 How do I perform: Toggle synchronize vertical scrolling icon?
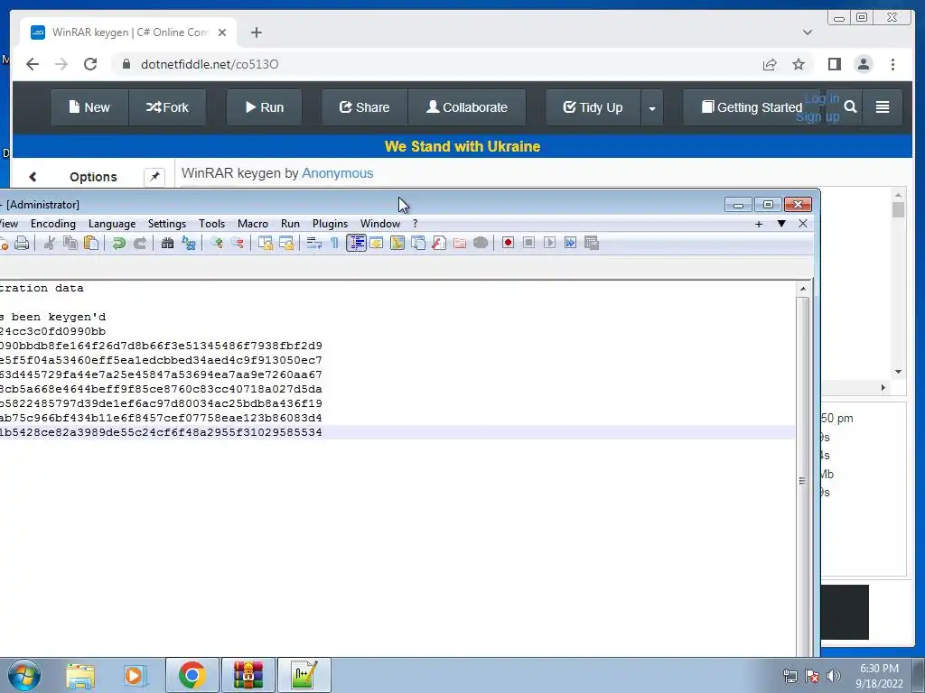(266, 243)
